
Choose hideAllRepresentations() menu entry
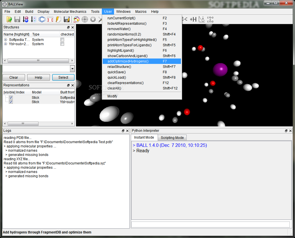pyautogui.click(x=142, y=24)
